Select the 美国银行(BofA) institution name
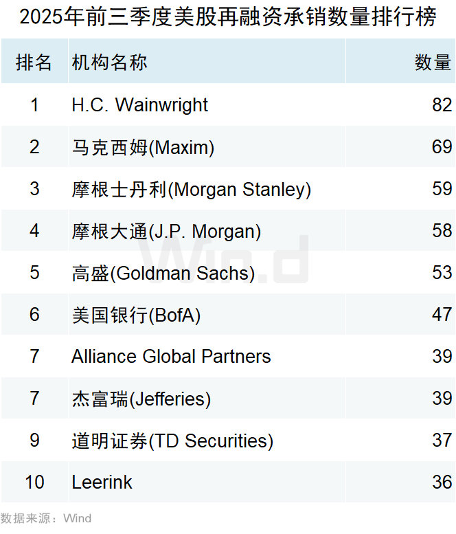The width and height of the screenshot is (456, 534). [136, 315]
